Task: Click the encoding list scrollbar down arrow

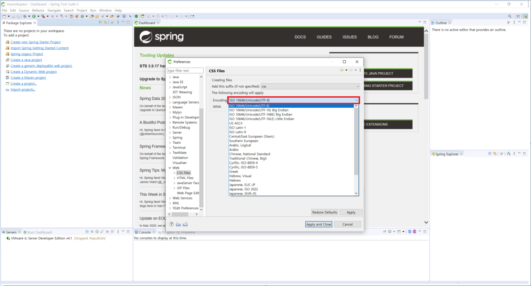Action: pos(356,193)
